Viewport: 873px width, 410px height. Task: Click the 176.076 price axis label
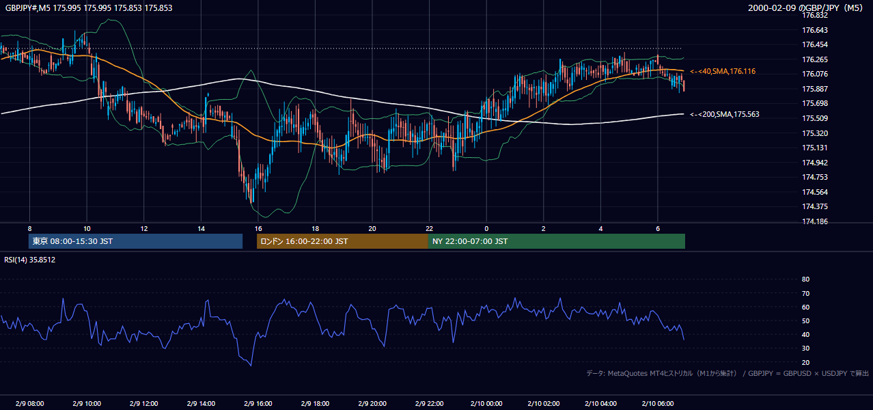click(815, 74)
